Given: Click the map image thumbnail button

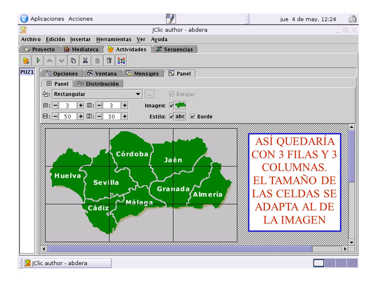Looking at the screenshot, I should click(x=180, y=105).
